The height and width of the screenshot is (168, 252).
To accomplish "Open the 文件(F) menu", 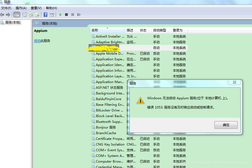I will click(x=6, y=8).
